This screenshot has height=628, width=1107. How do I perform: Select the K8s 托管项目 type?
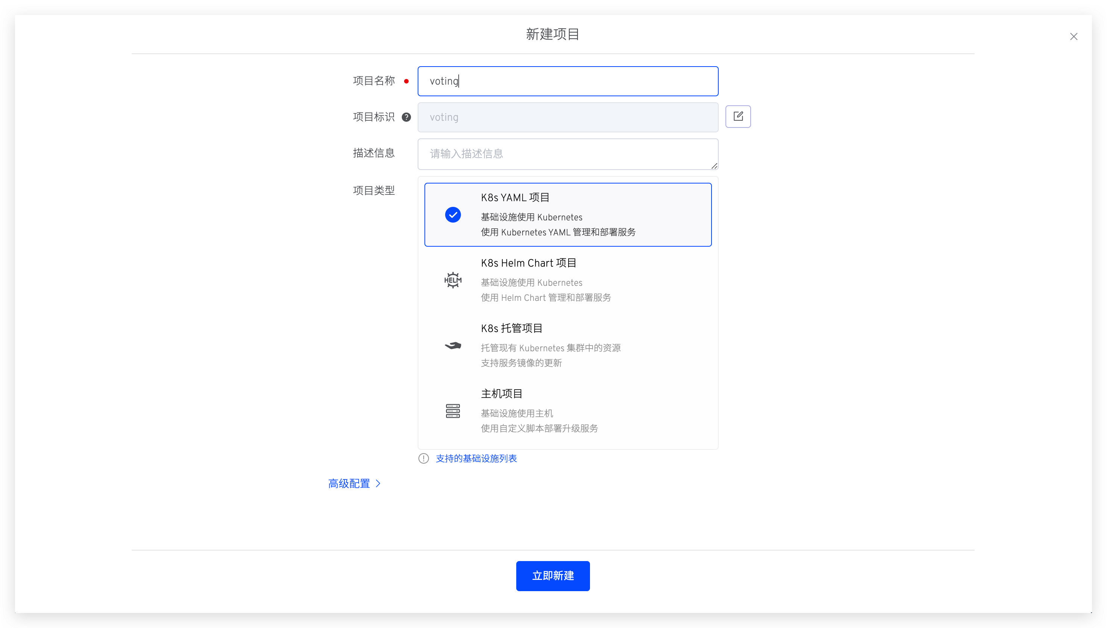coord(568,345)
